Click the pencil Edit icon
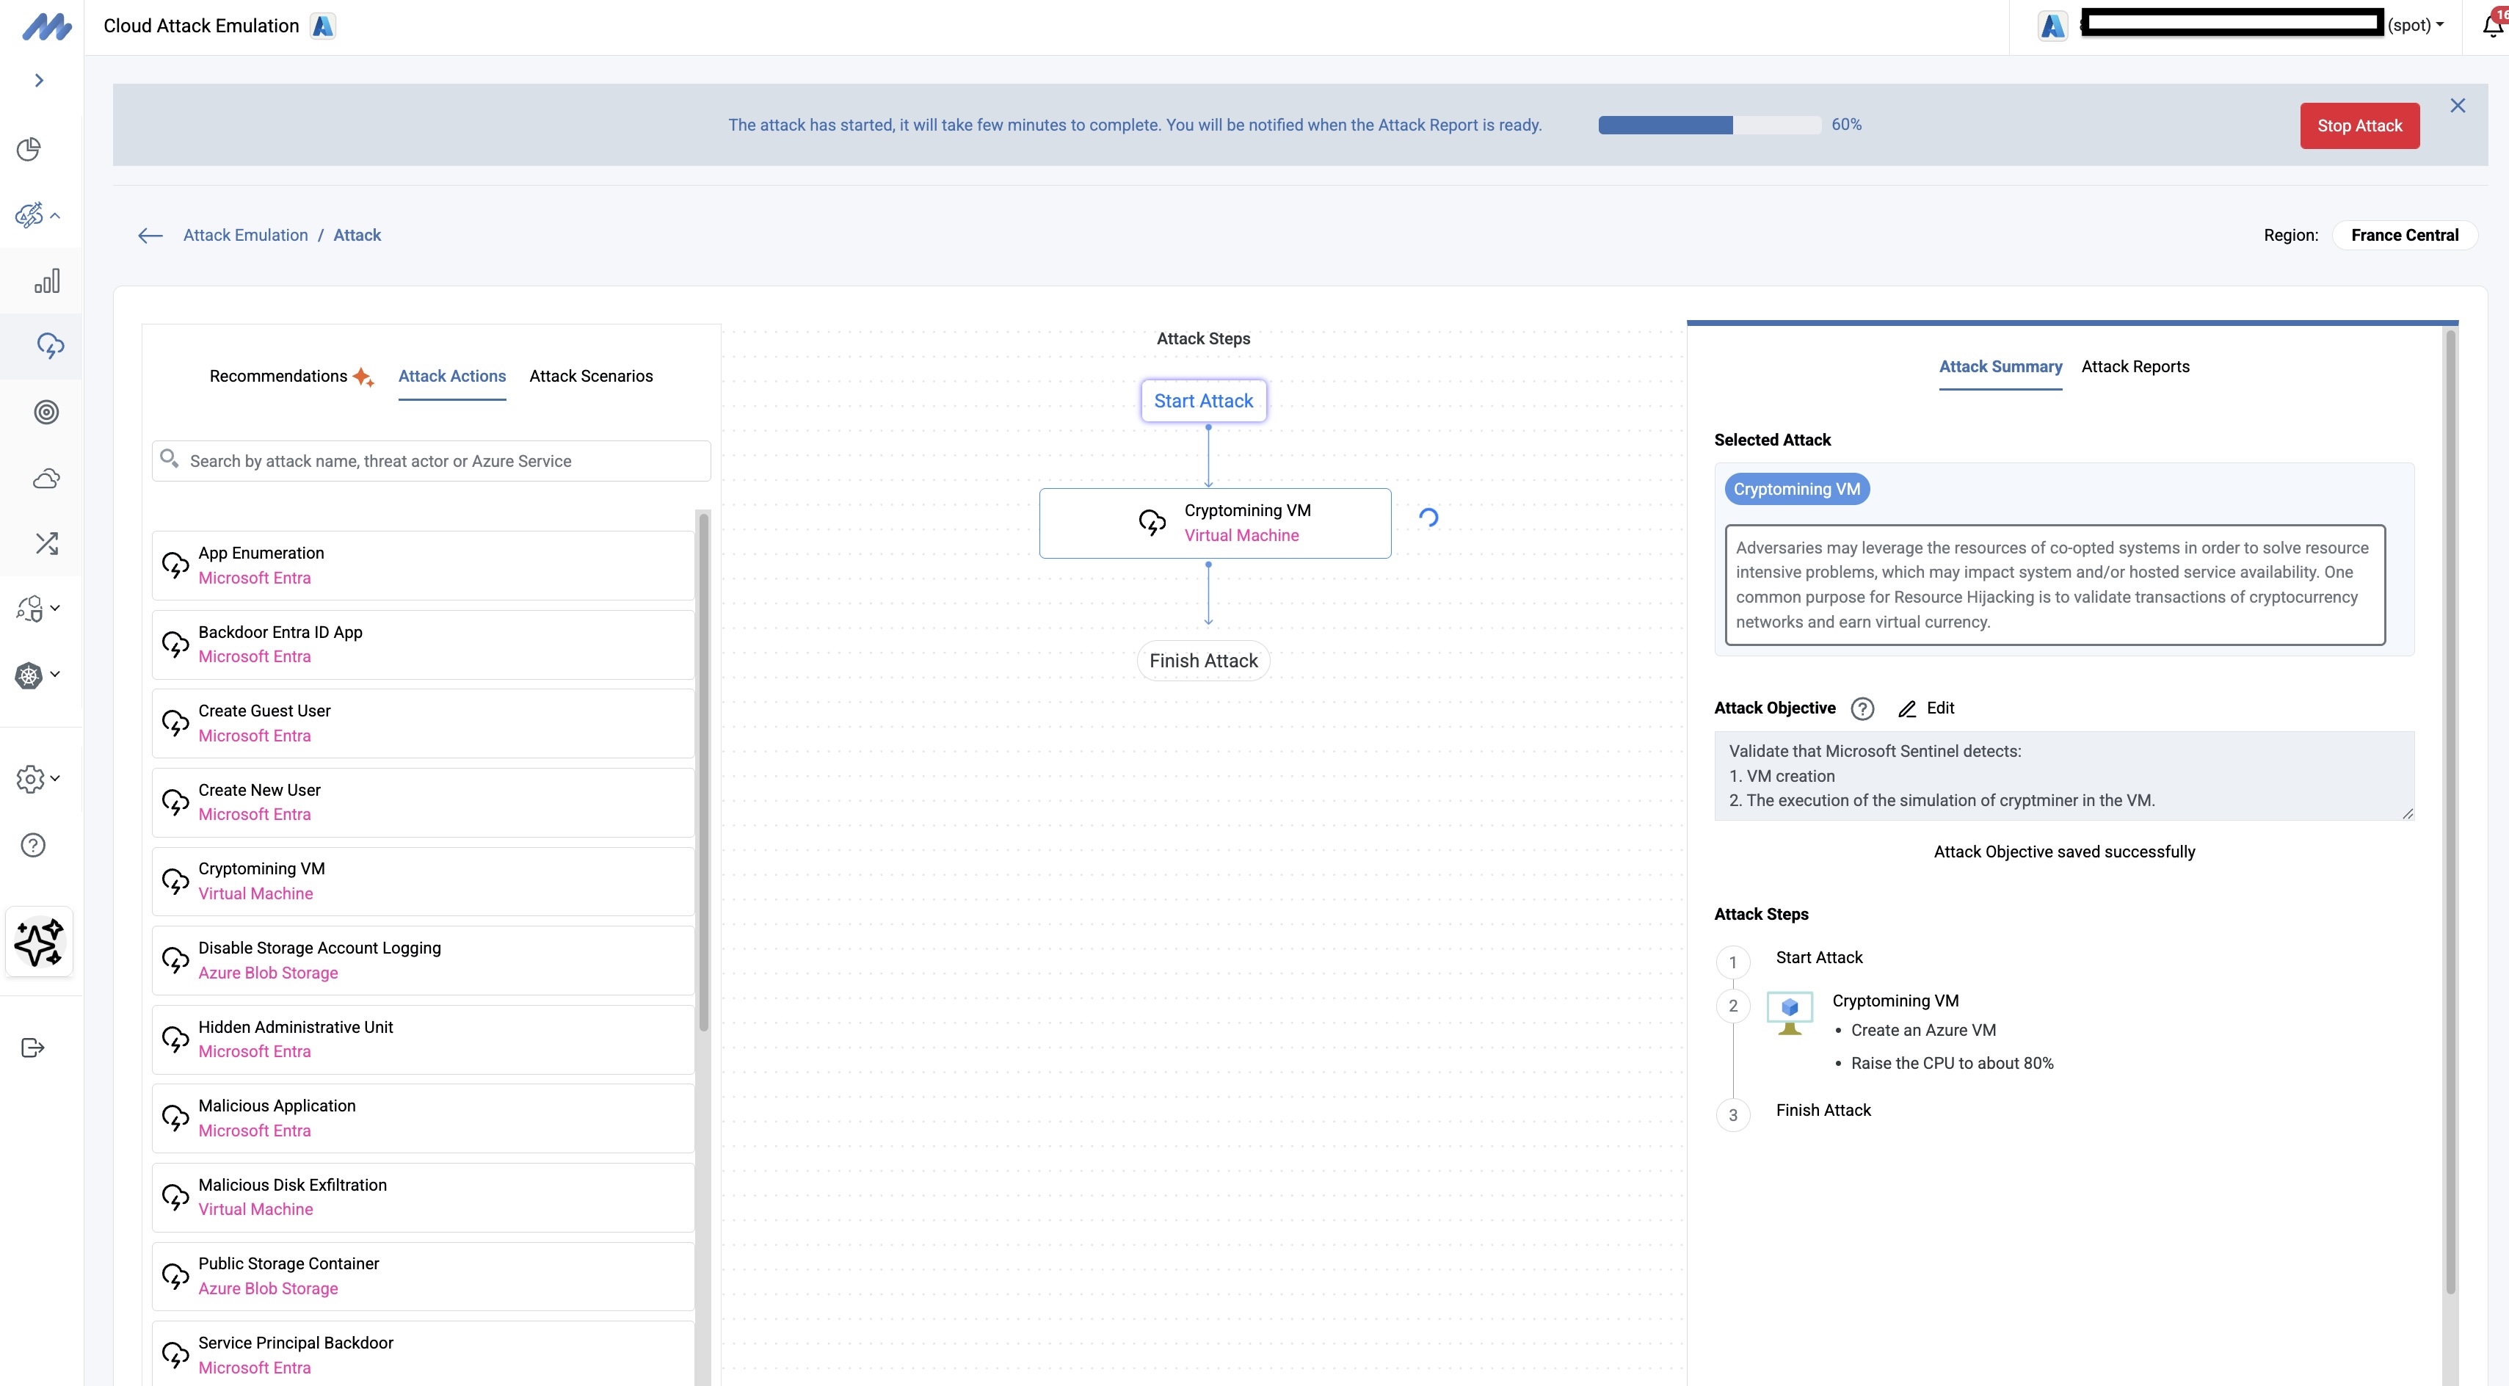2509x1386 pixels. [1907, 709]
